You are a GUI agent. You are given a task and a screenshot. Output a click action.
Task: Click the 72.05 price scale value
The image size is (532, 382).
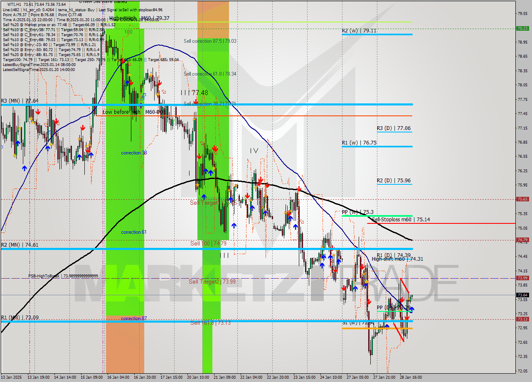tap(522, 371)
